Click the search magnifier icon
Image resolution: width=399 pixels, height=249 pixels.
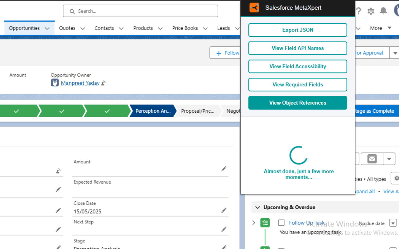point(72,12)
